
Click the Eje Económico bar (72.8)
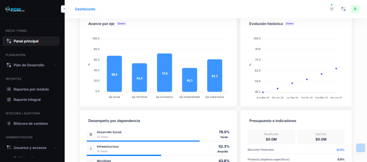pos(165,73)
